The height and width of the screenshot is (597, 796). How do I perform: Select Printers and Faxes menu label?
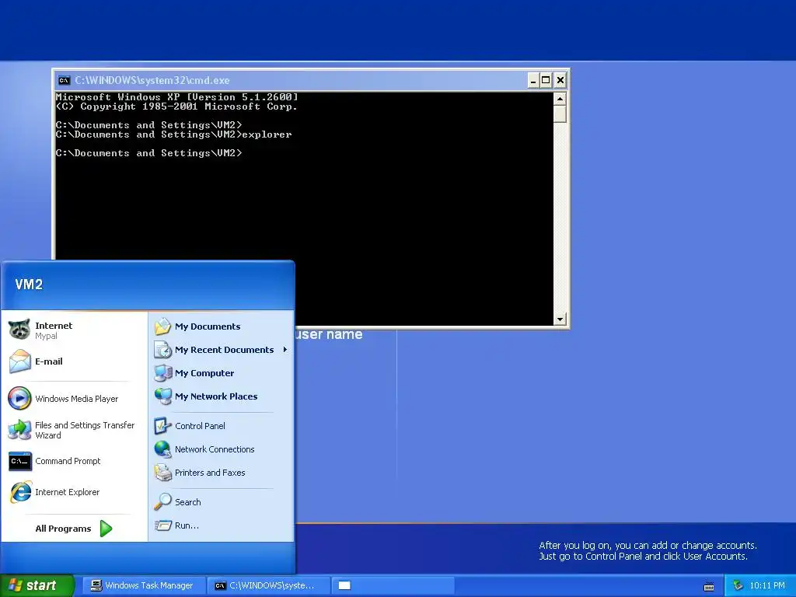[210, 473]
